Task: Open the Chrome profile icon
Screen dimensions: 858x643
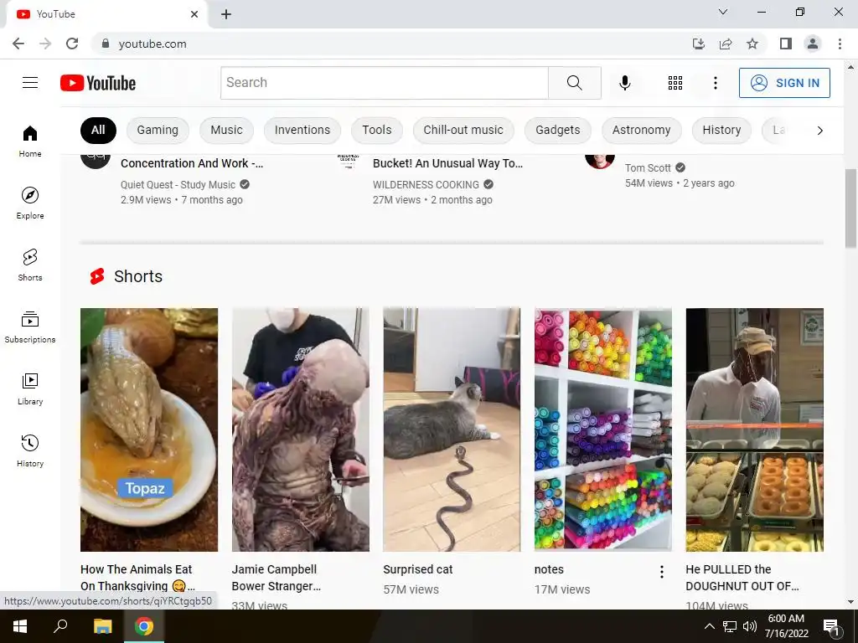Action: 813,44
